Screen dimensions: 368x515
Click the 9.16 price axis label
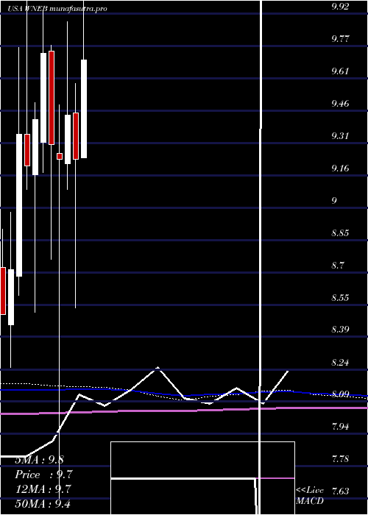click(340, 168)
